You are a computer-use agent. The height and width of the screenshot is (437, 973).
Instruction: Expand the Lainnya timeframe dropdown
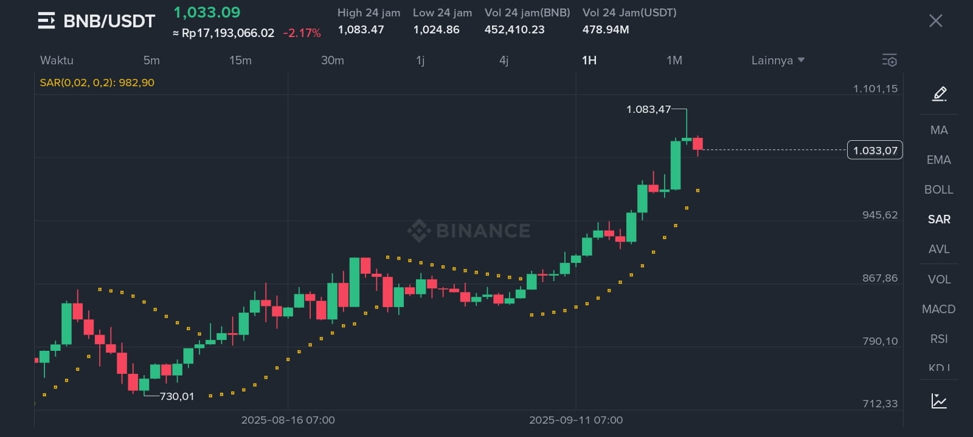click(x=778, y=60)
